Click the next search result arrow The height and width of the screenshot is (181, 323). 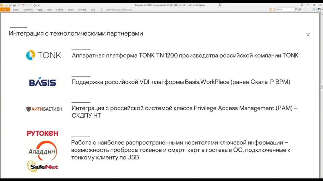point(309,9)
